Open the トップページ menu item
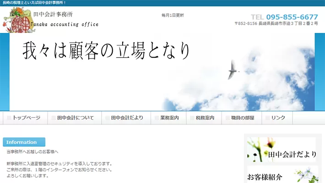This screenshot has width=325, height=183. click(x=26, y=118)
